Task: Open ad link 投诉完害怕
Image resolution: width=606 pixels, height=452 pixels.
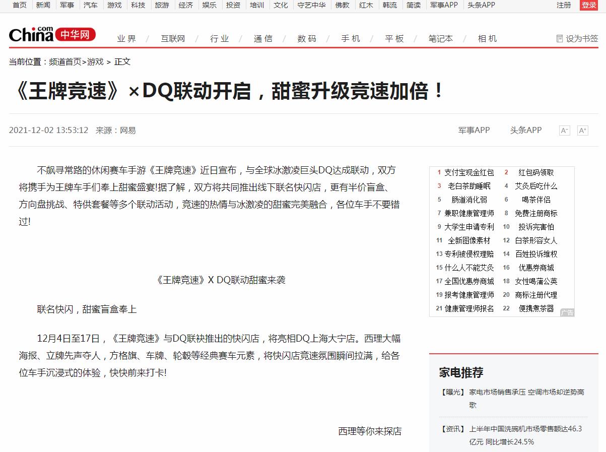Action: pos(536,227)
